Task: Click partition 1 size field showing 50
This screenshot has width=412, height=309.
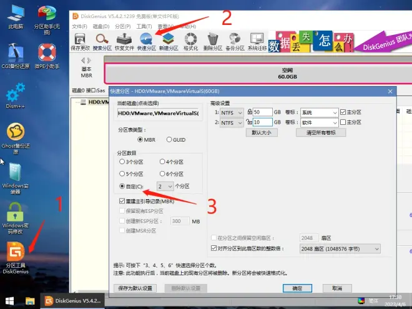Action: coord(262,112)
